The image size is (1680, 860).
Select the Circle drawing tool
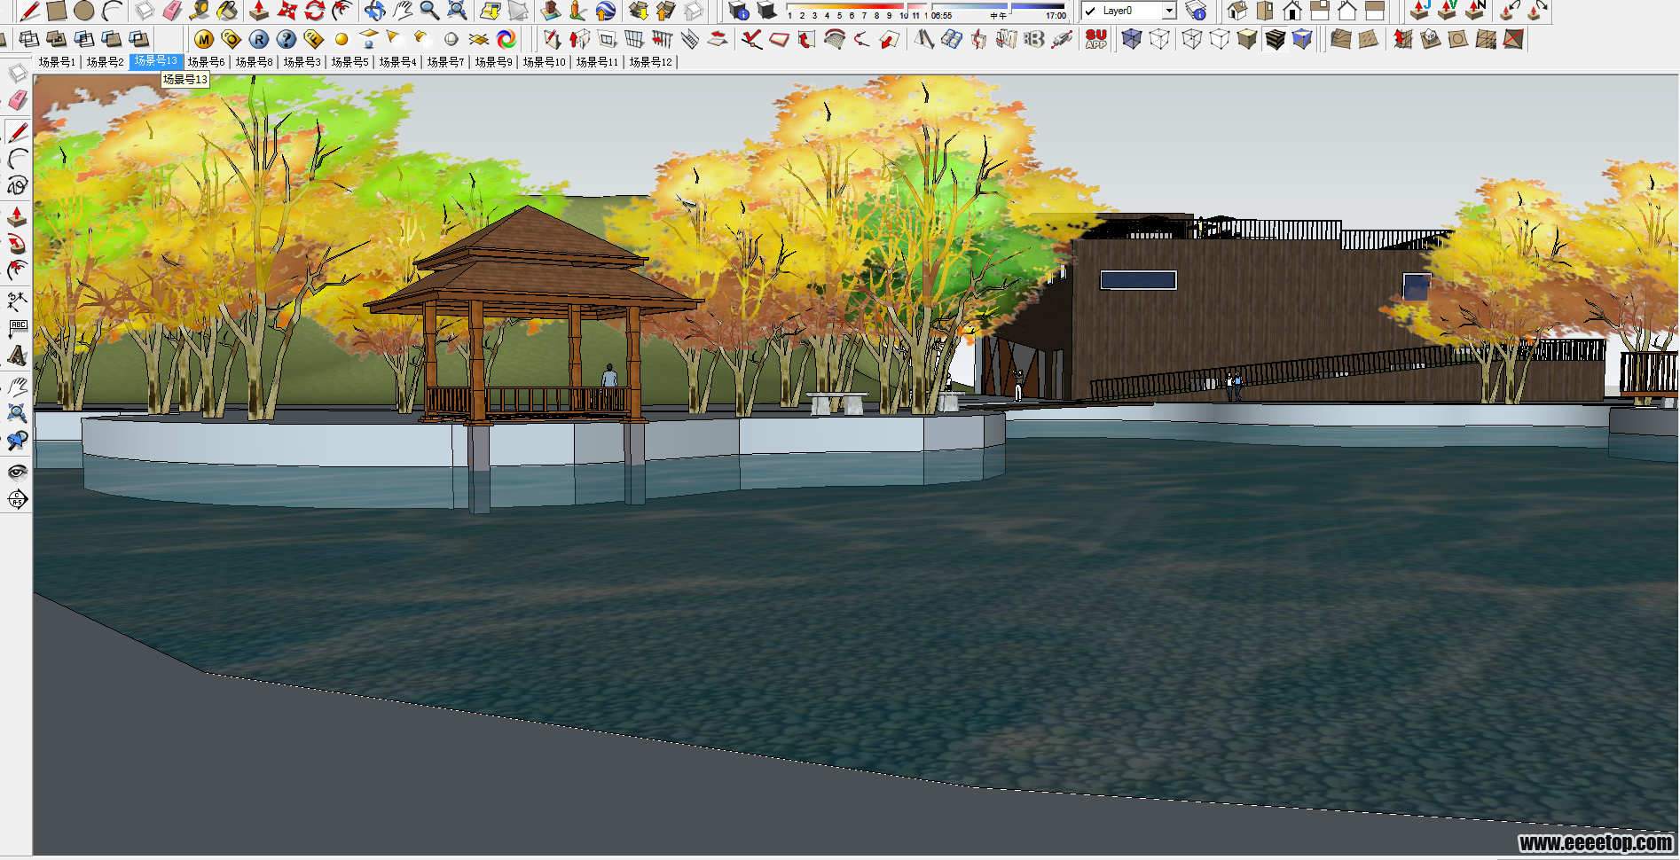[84, 11]
